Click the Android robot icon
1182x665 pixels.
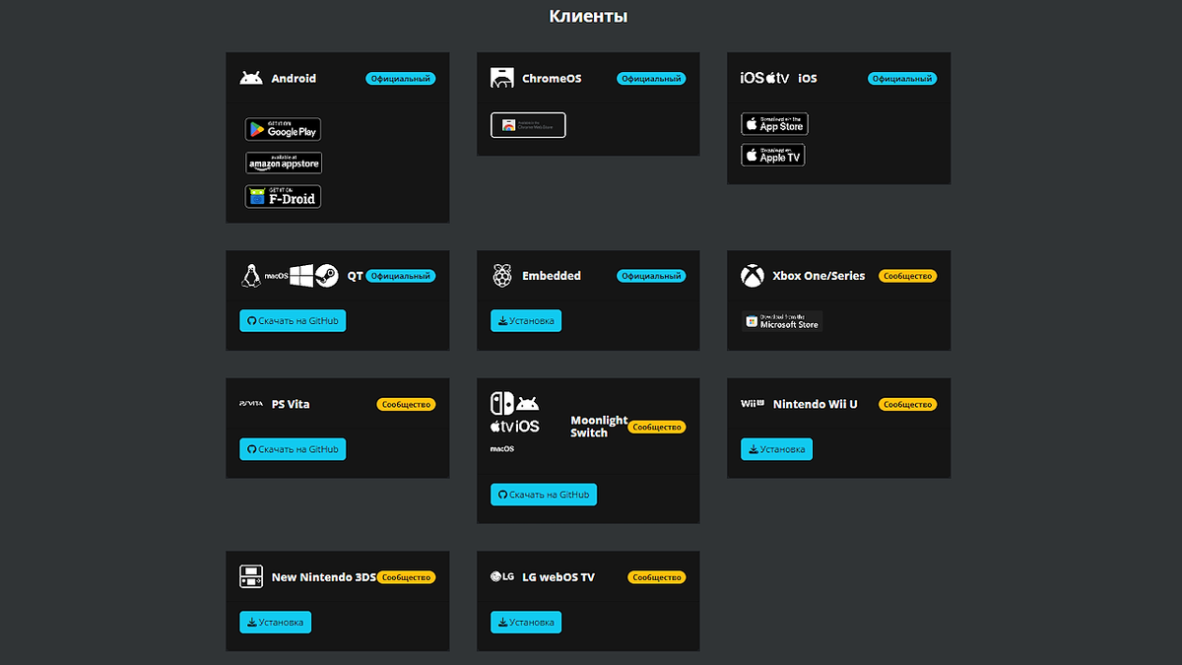(x=251, y=78)
